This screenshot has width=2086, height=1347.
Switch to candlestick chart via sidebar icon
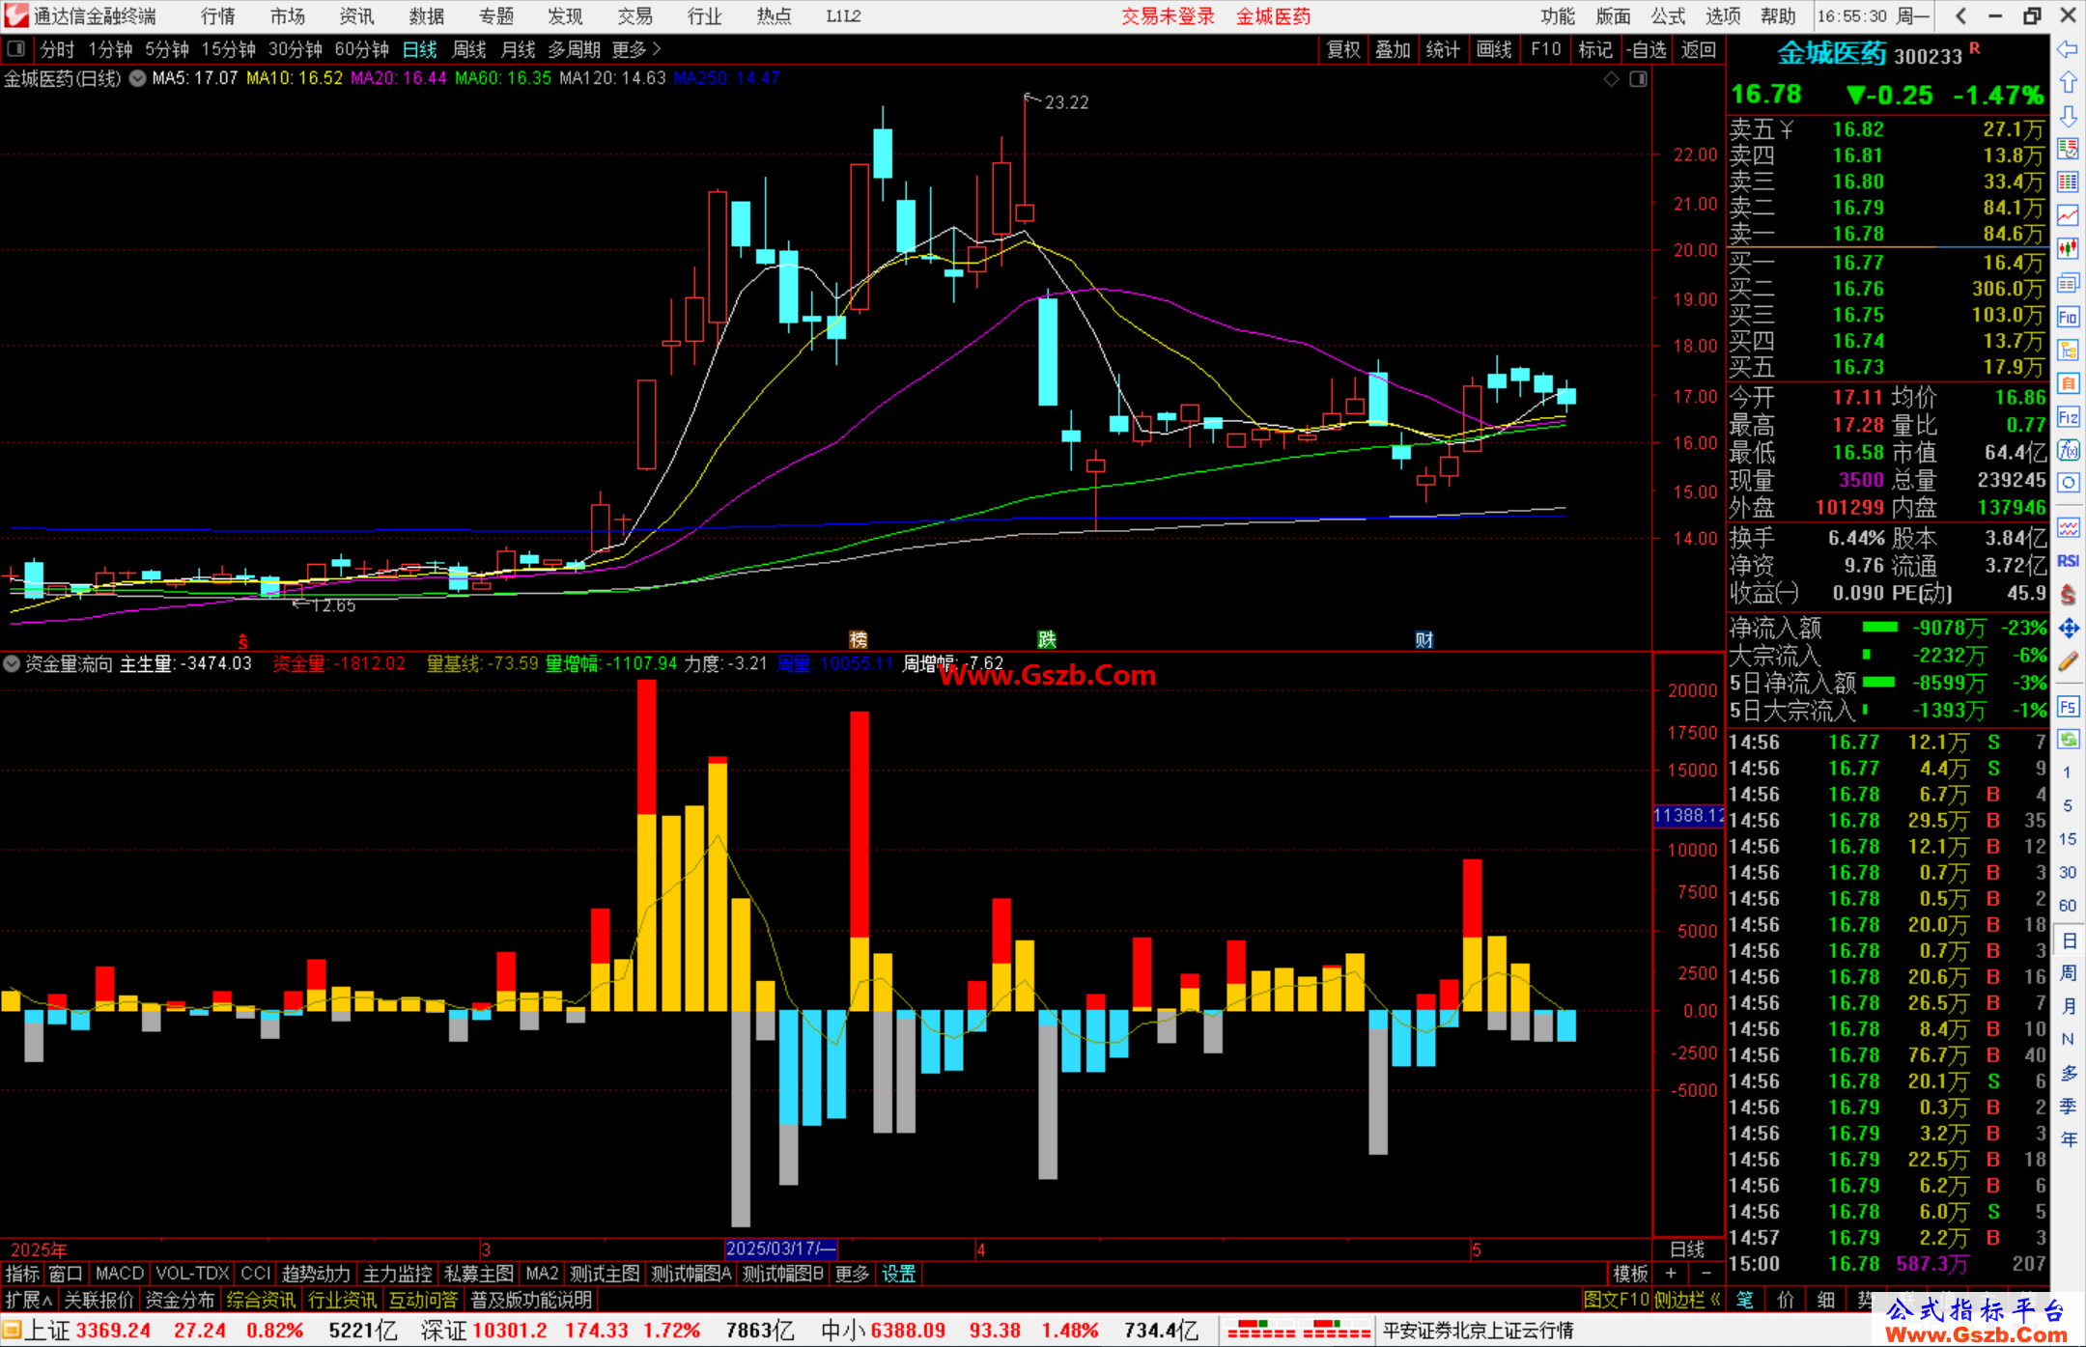point(2068,249)
